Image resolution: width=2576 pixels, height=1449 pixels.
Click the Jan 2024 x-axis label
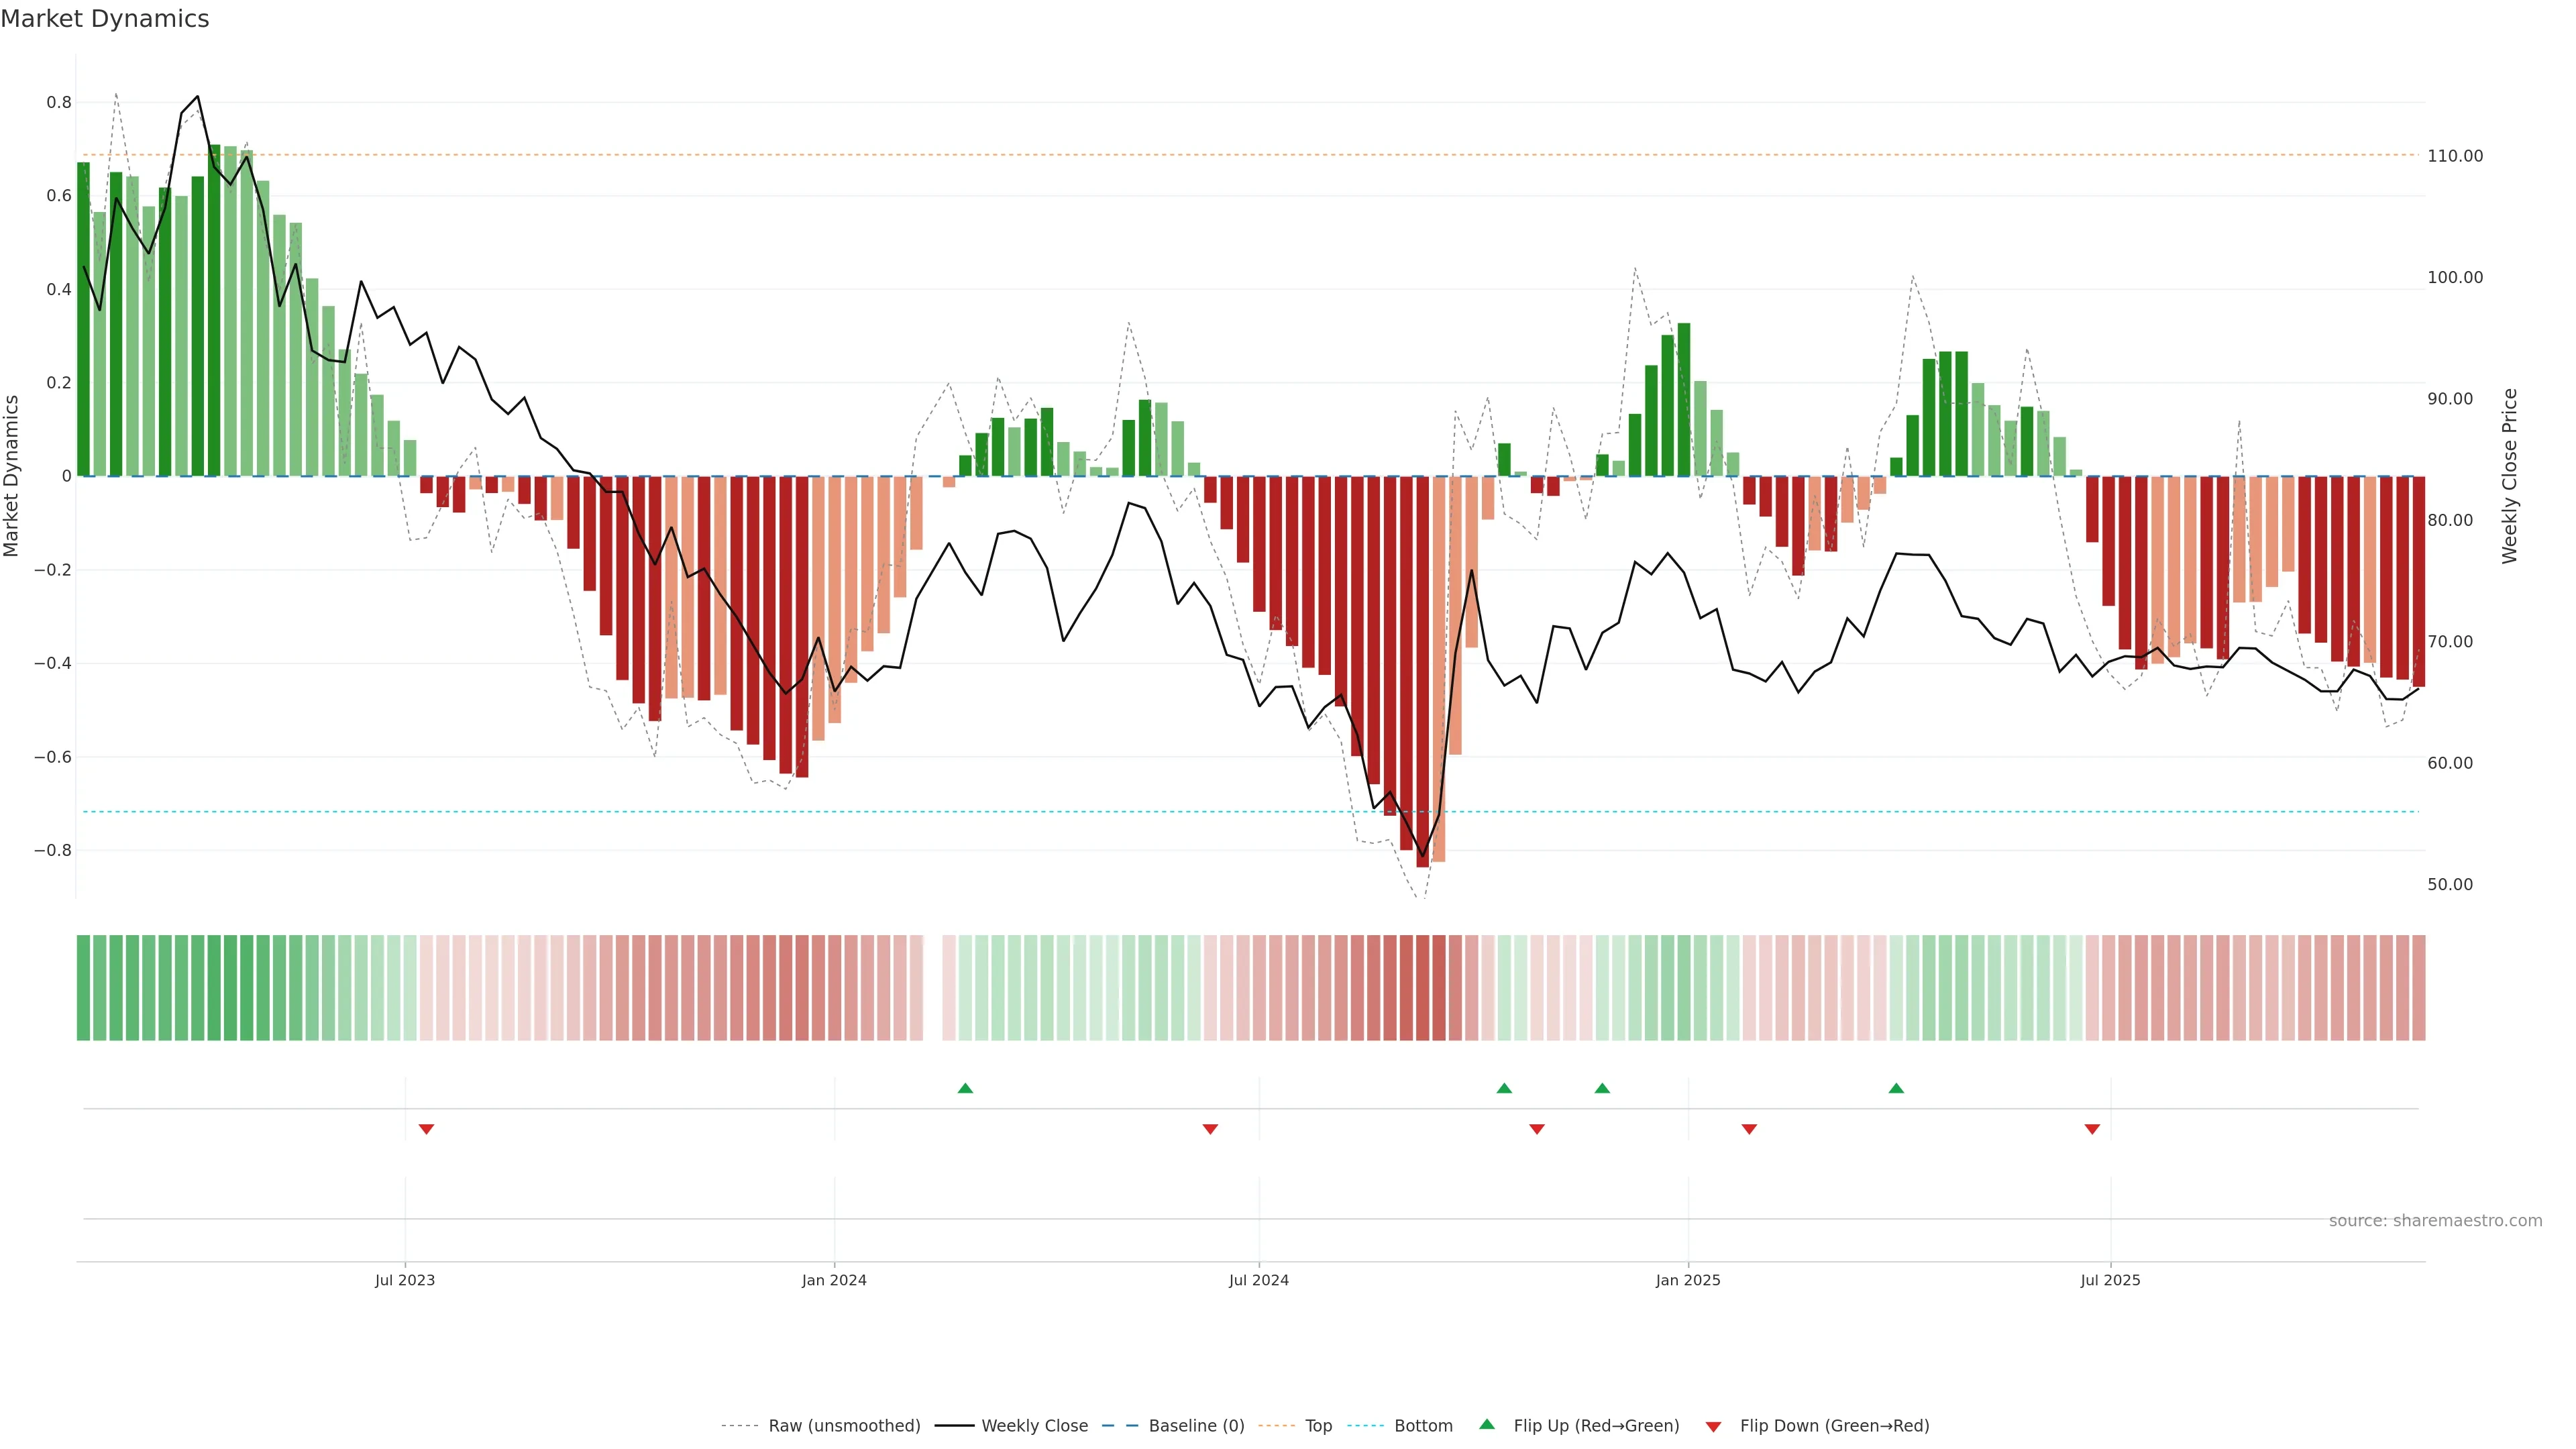pyautogui.click(x=834, y=1280)
